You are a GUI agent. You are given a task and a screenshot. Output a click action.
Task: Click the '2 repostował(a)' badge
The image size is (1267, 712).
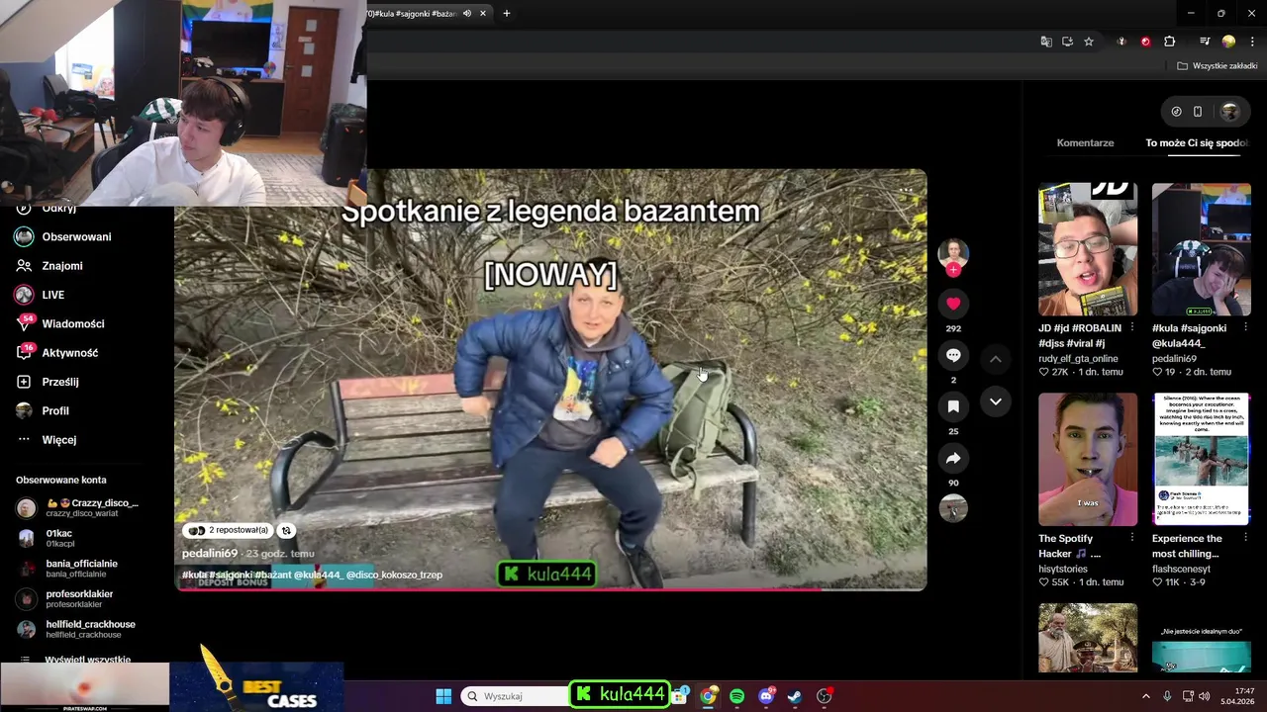[x=228, y=531]
